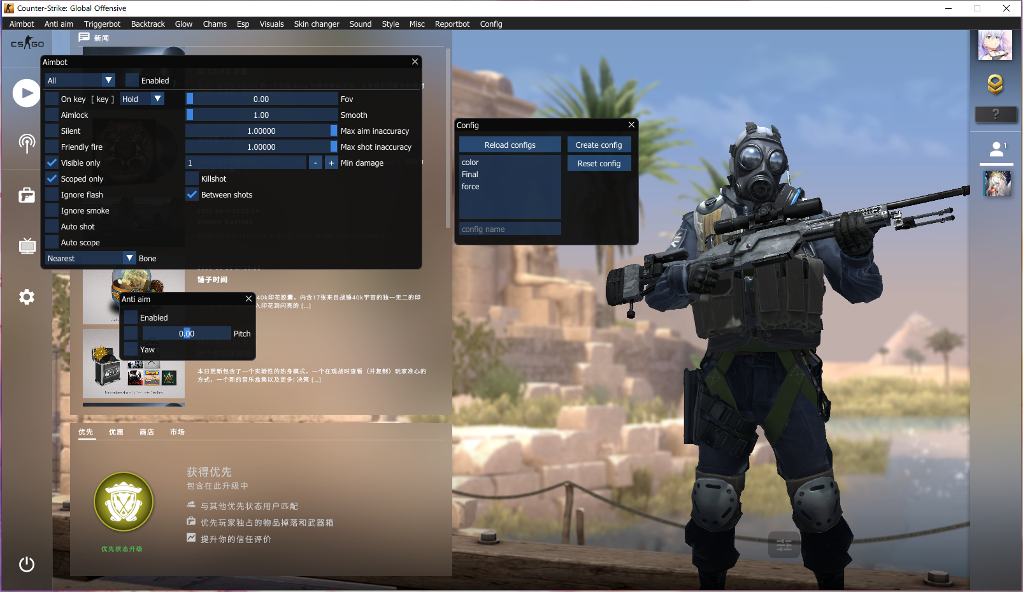Close the Aimbot window
This screenshot has height=592, width=1023.
point(415,62)
